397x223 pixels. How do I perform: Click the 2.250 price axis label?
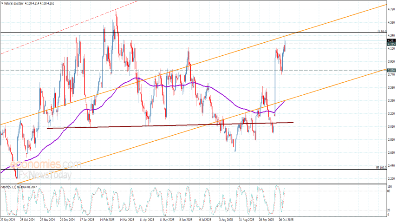tap(391, 178)
